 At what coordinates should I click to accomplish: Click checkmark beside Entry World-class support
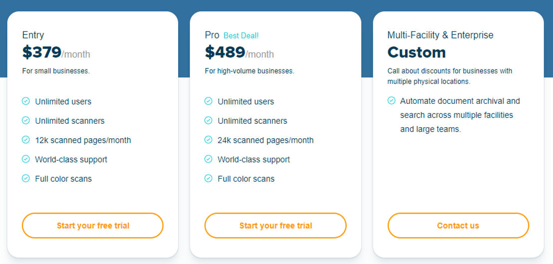click(26, 159)
